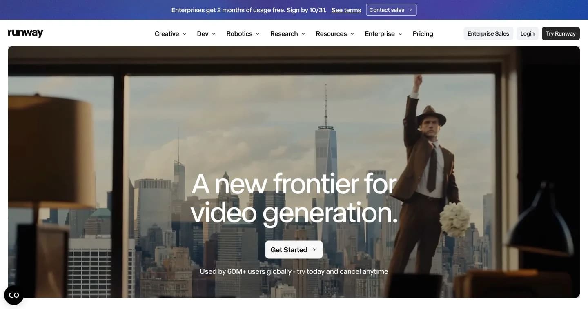This screenshot has width=588, height=309.
Task: Open the Resources menu
Action: [x=335, y=34]
